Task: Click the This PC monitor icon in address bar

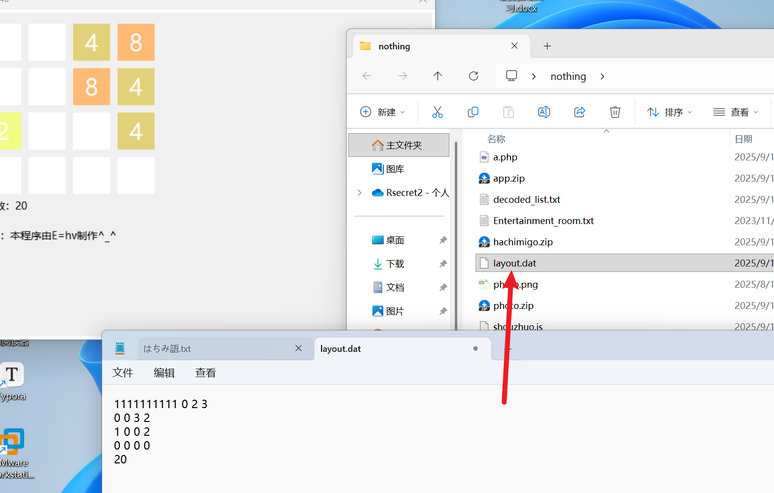Action: click(x=512, y=76)
